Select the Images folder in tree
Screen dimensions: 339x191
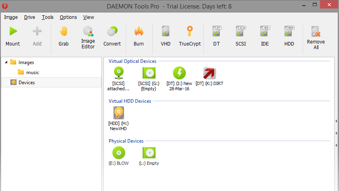tap(22, 62)
